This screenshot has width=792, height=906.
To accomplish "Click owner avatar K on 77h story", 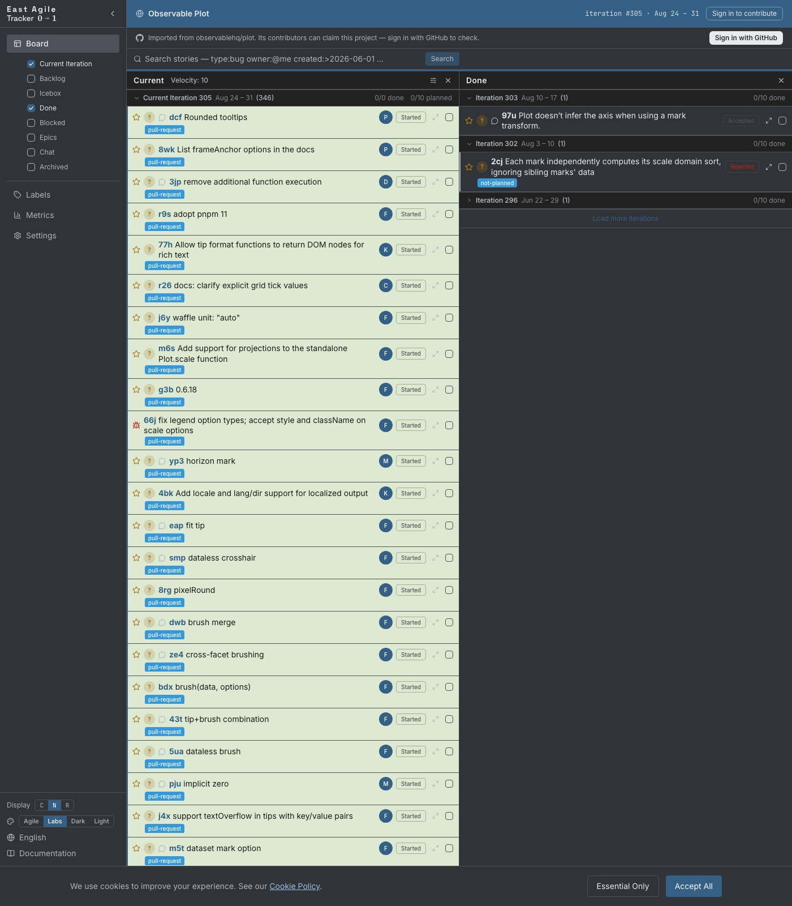I will pos(386,250).
